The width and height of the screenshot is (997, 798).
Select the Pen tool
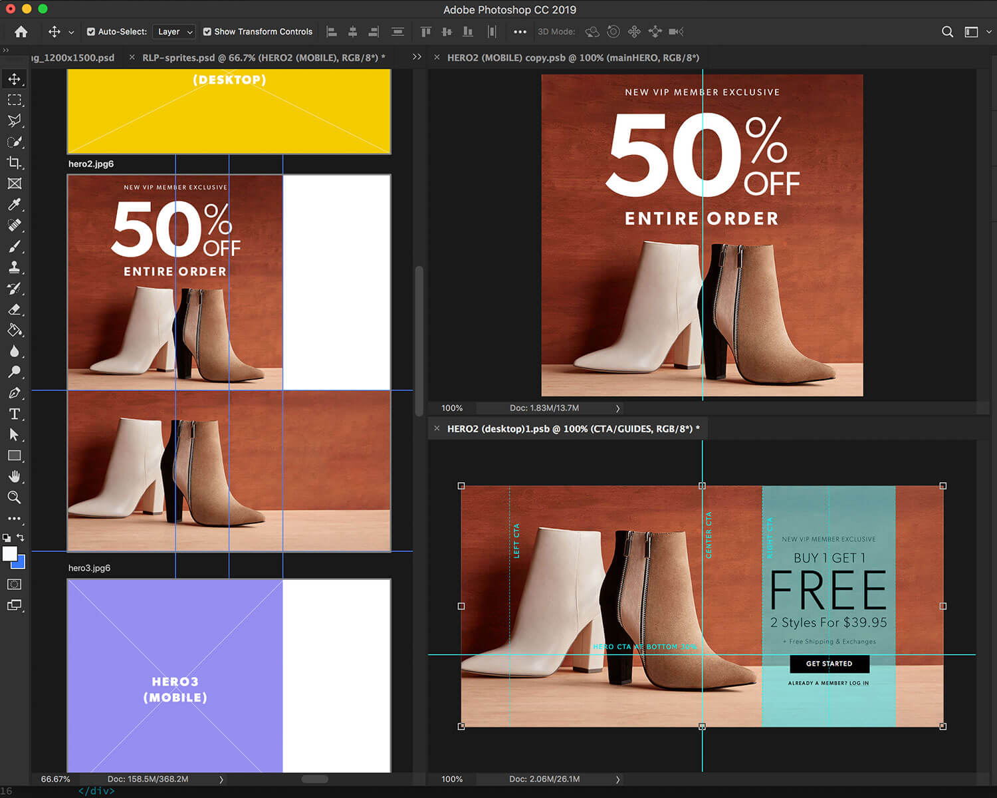pyautogui.click(x=14, y=393)
